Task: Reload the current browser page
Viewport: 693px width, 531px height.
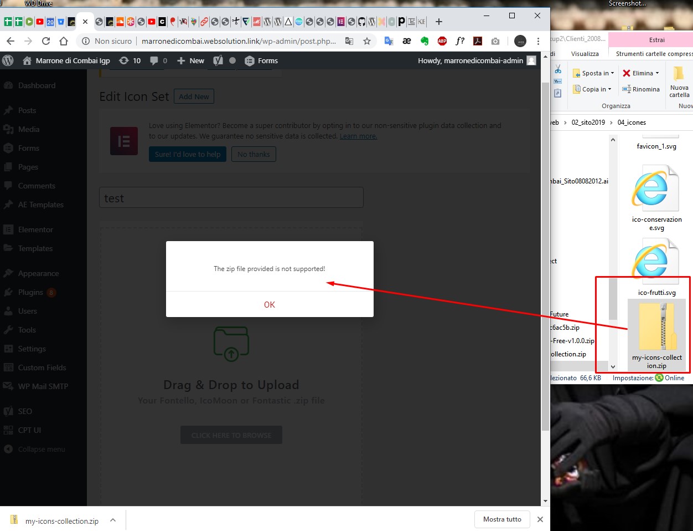Action: coord(46,41)
